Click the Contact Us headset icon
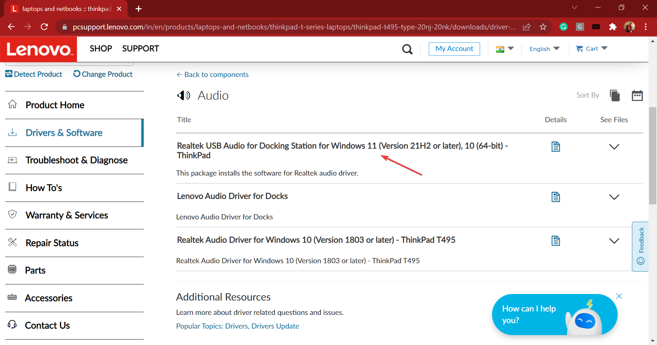The image size is (657, 345). (12, 324)
